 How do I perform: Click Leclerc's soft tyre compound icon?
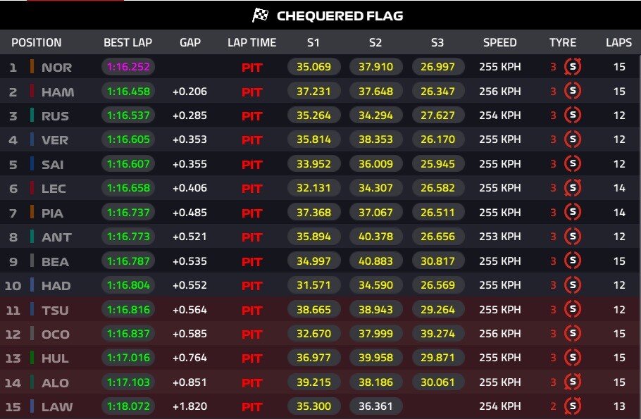click(x=573, y=188)
